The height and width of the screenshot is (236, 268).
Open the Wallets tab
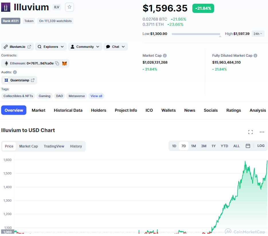click(169, 110)
